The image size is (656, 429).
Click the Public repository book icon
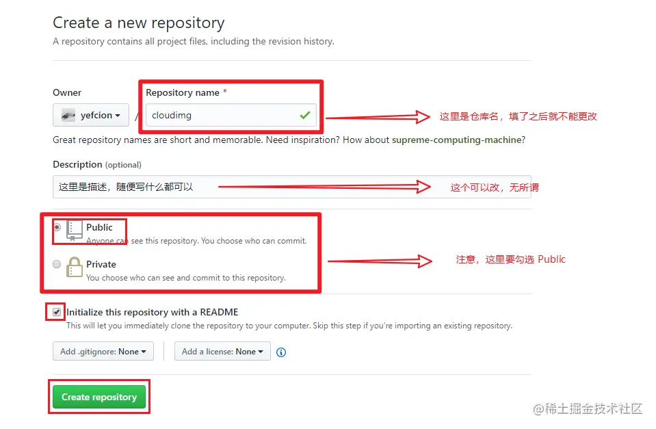tap(74, 231)
